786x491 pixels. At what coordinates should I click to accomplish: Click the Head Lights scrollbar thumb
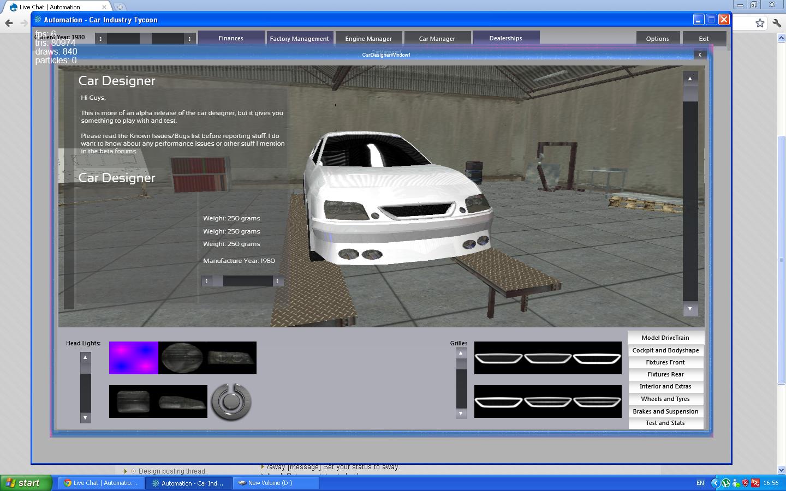[x=85, y=368]
